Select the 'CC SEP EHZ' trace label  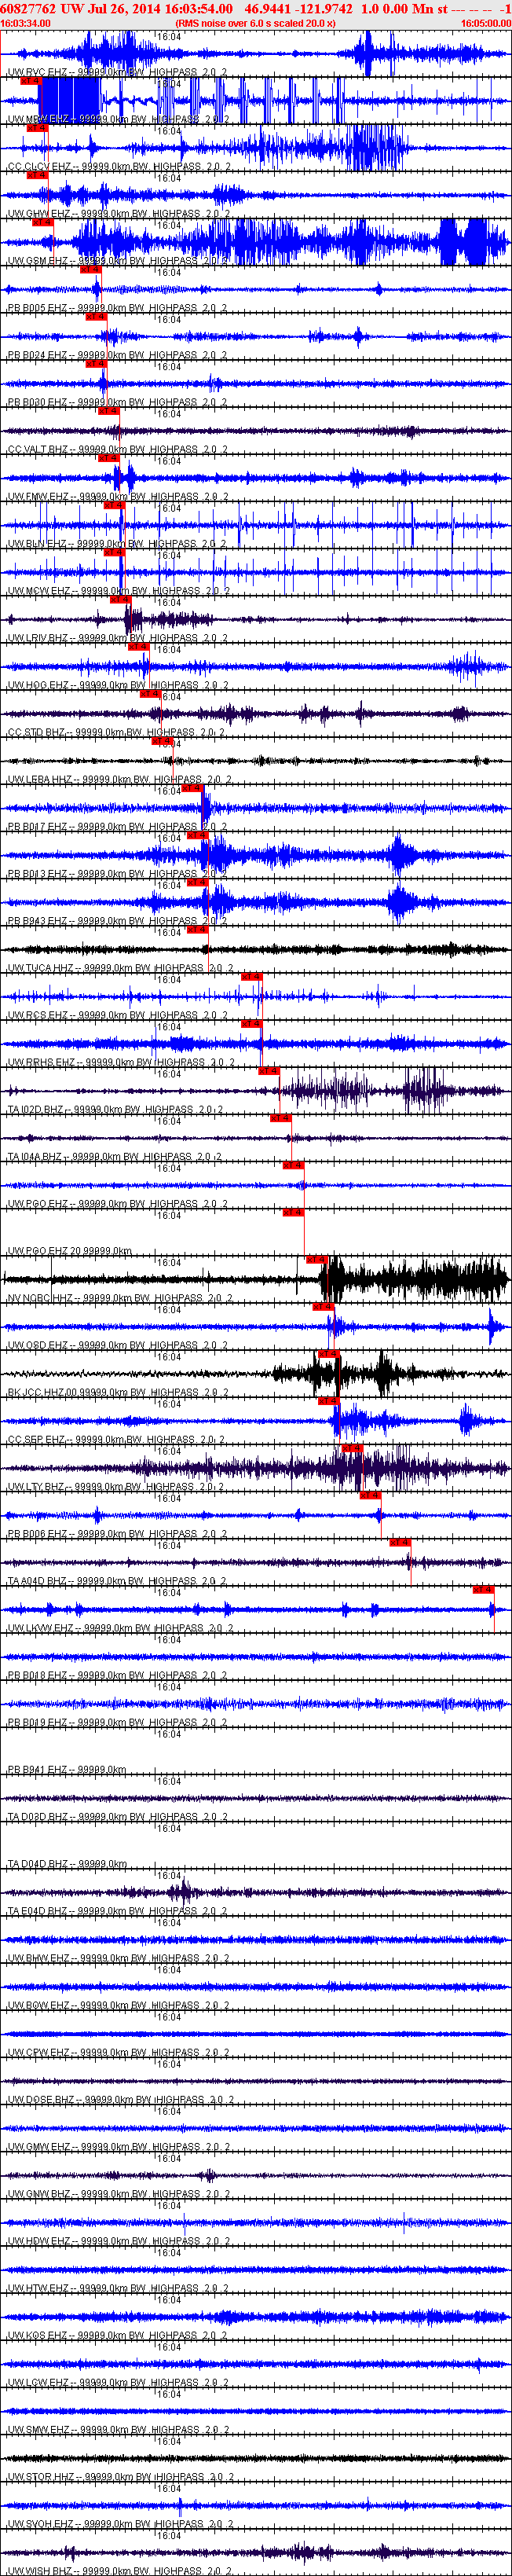116,1440
